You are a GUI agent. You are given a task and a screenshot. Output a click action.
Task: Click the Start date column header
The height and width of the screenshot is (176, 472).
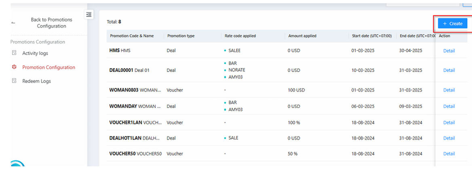pos(371,36)
